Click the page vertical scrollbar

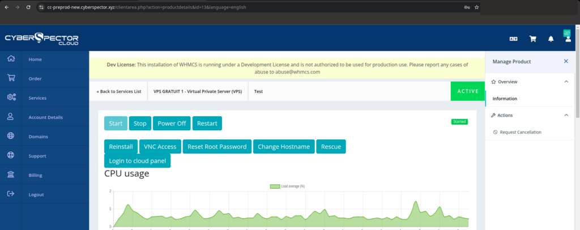coord(578,74)
